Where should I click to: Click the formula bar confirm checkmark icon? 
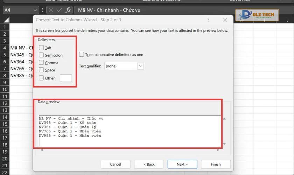59,10
